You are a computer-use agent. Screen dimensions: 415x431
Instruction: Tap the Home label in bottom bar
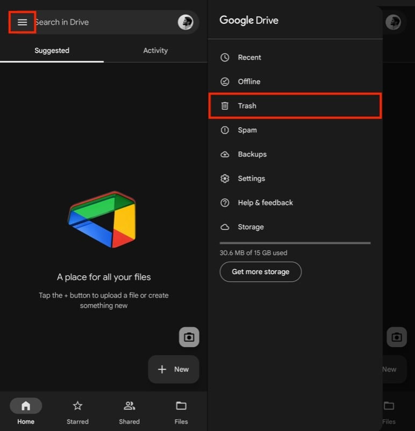click(x=26, y=422)
